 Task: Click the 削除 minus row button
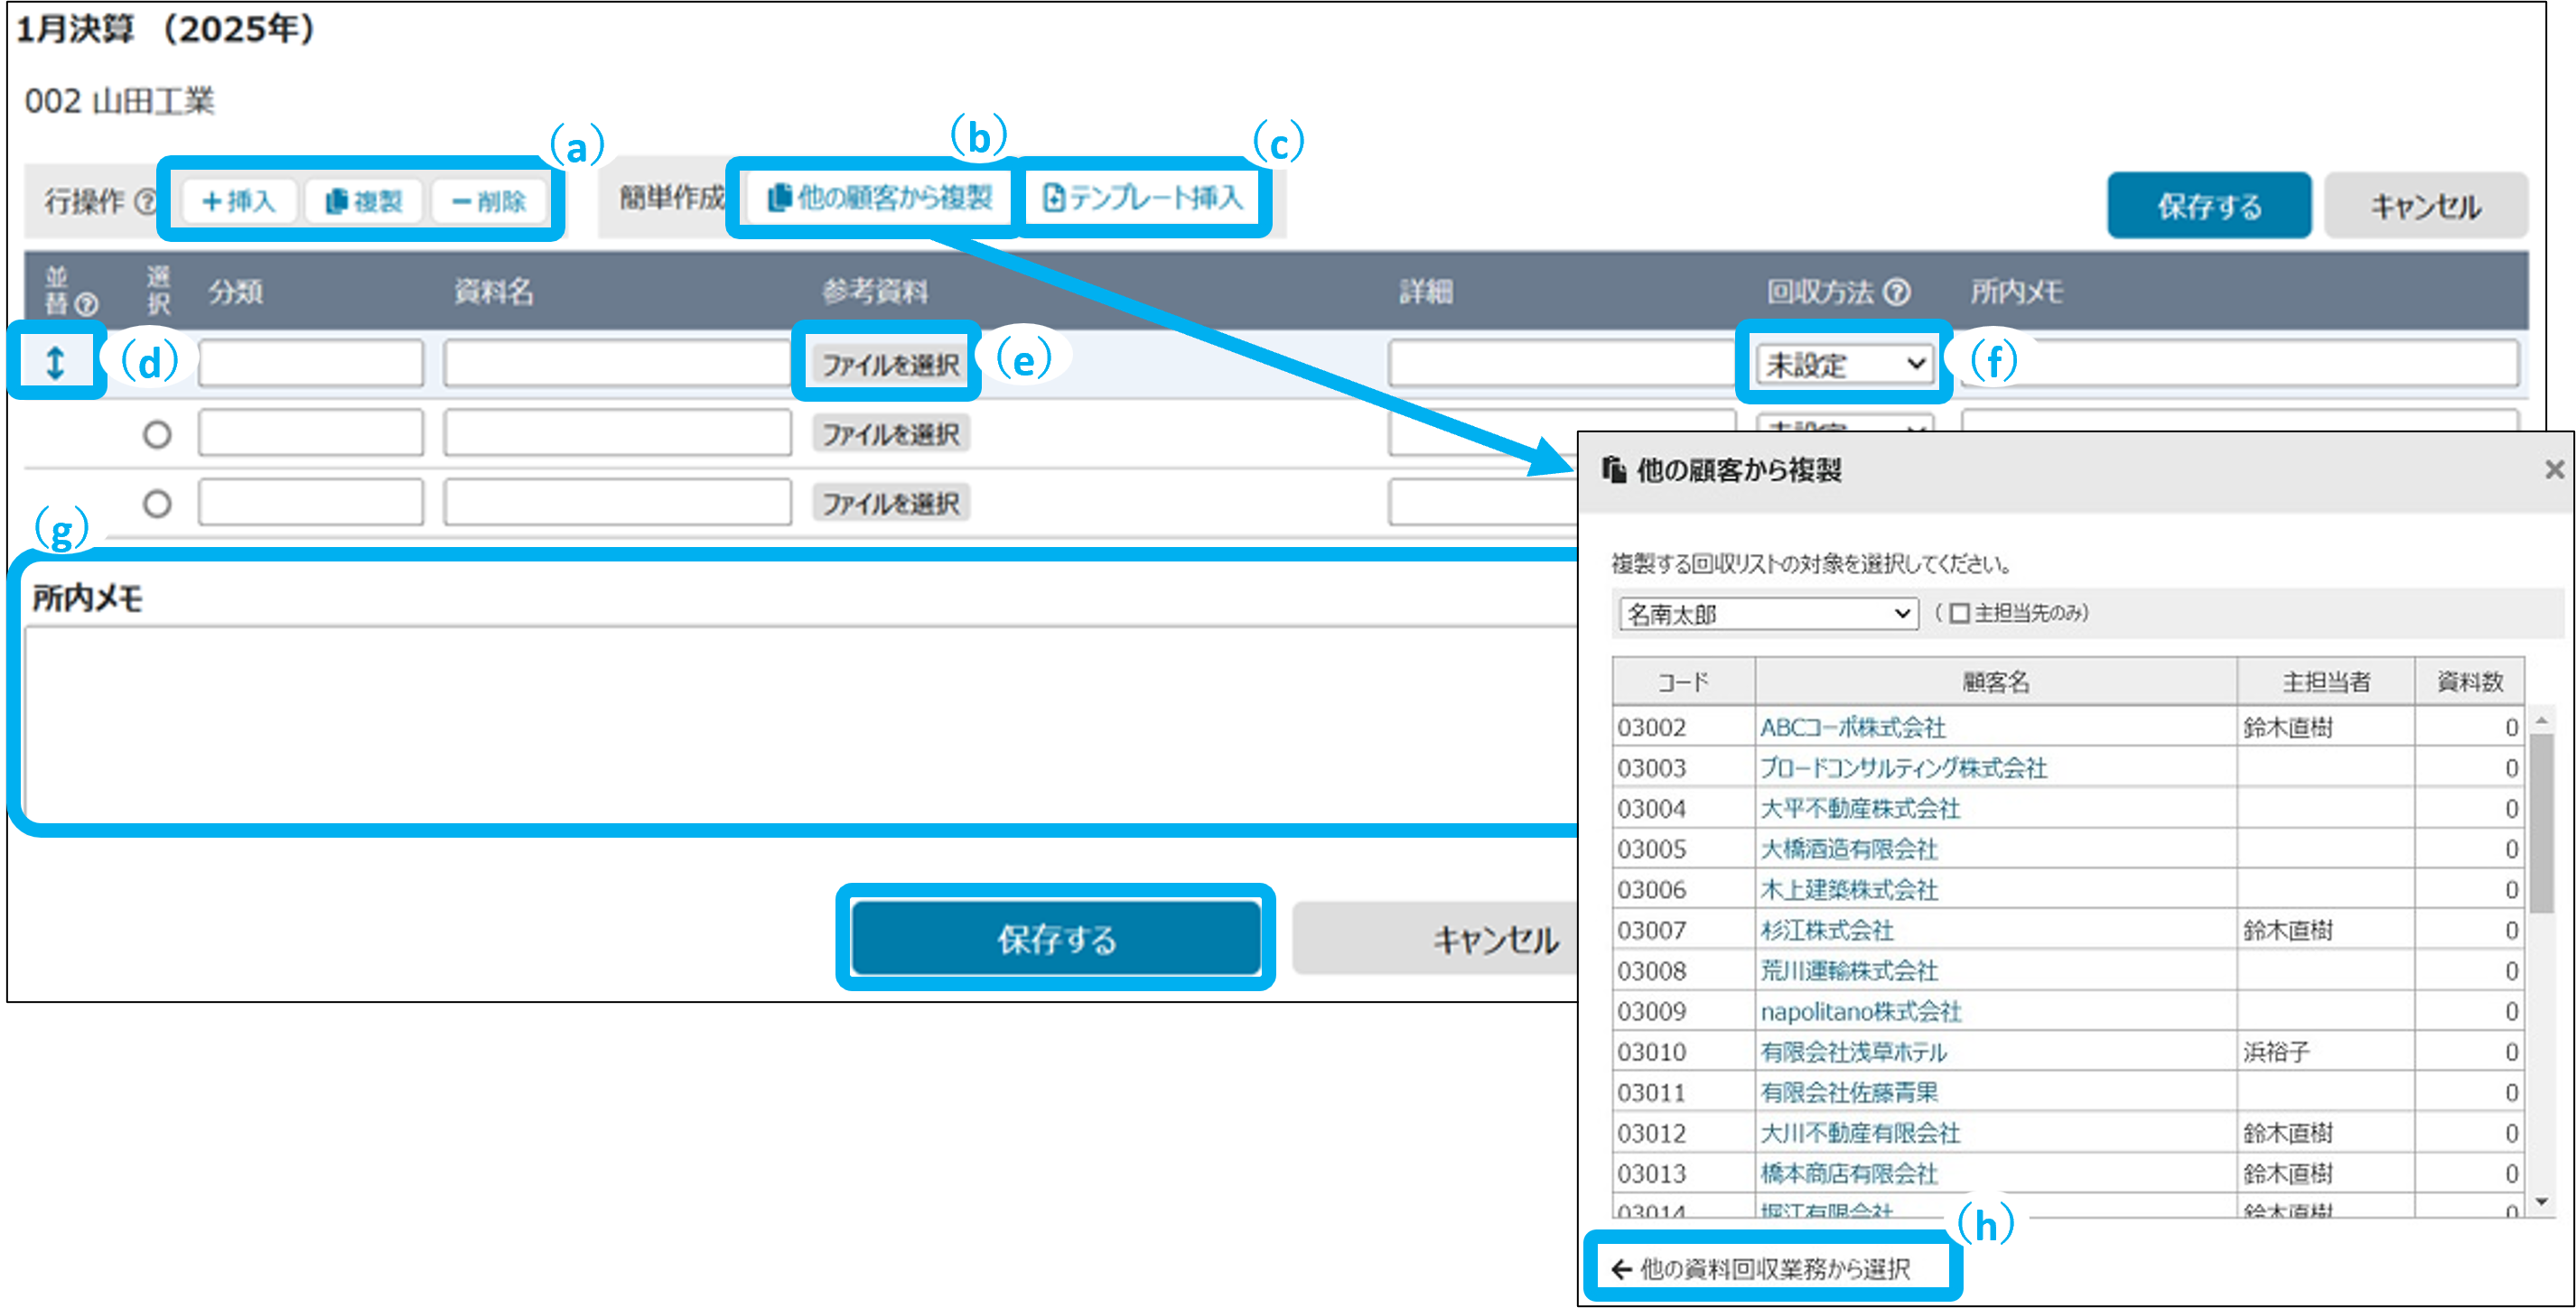489,200
